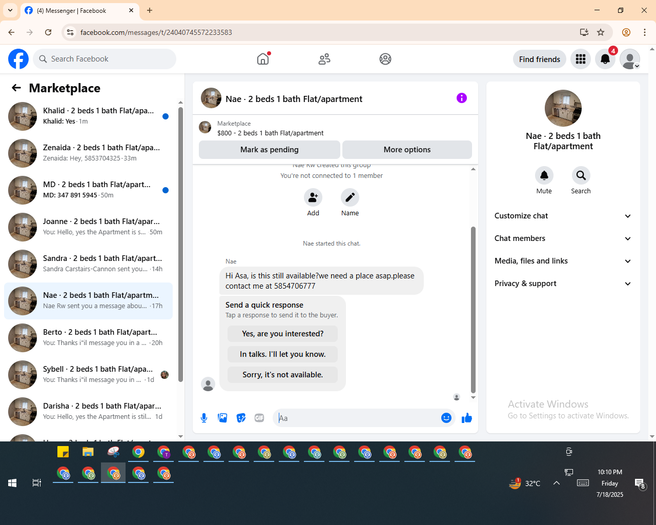This screenshot has height=525, width=656.
Task: Search in conversation magnifier icon
Action: [x=581, y=175]
